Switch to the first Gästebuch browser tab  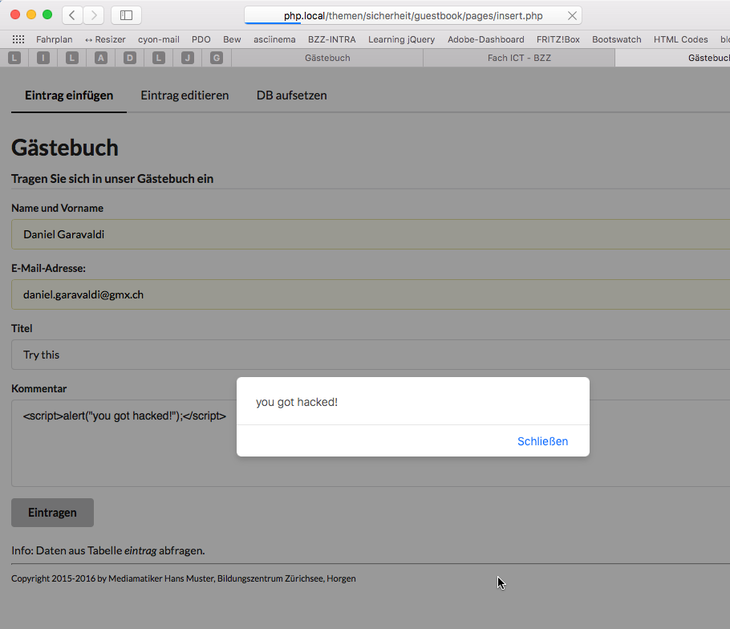(327, 58)
